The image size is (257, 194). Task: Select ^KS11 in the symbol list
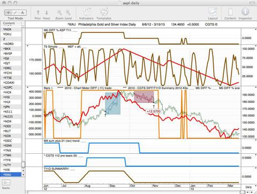(11, 111)
